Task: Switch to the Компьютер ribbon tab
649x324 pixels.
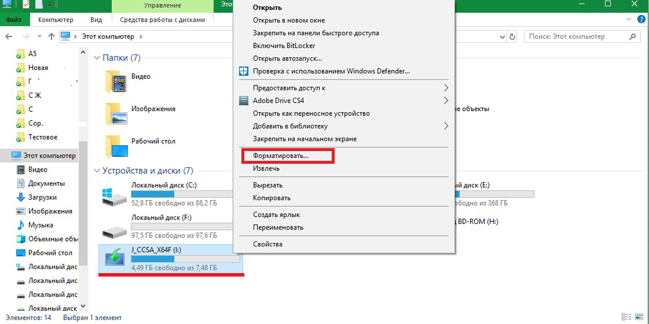Action: pos(56,19)
